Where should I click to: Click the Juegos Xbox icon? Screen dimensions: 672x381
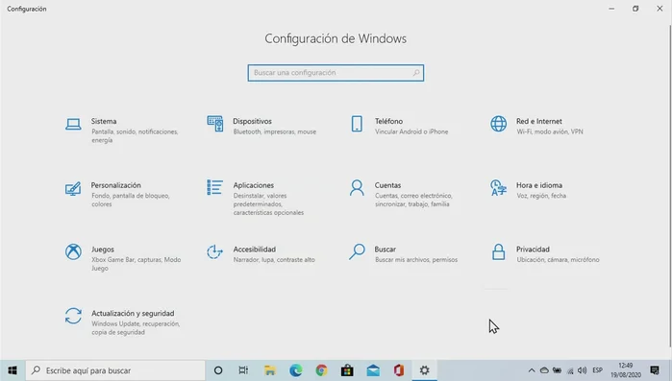tap(73, 251)
